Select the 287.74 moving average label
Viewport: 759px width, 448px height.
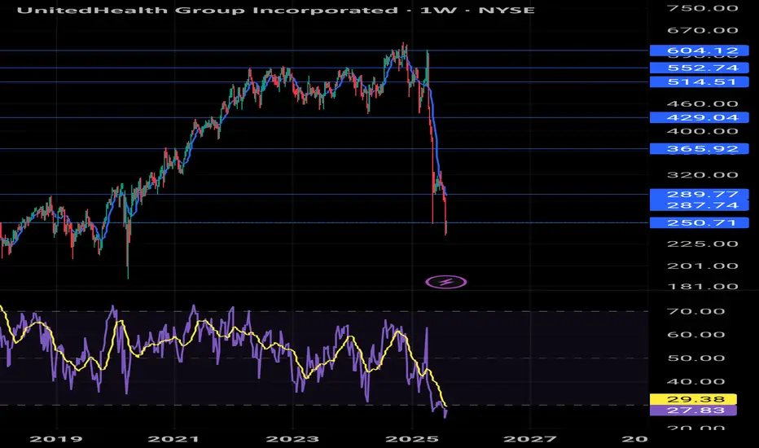click(699, 205)
